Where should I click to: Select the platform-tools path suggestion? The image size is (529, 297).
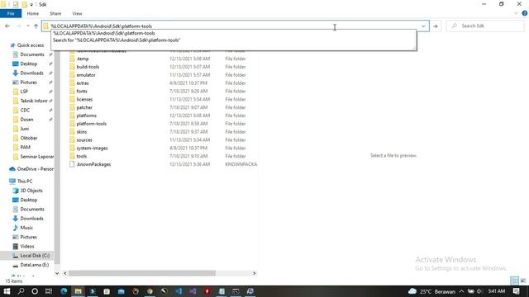(234, 33)
